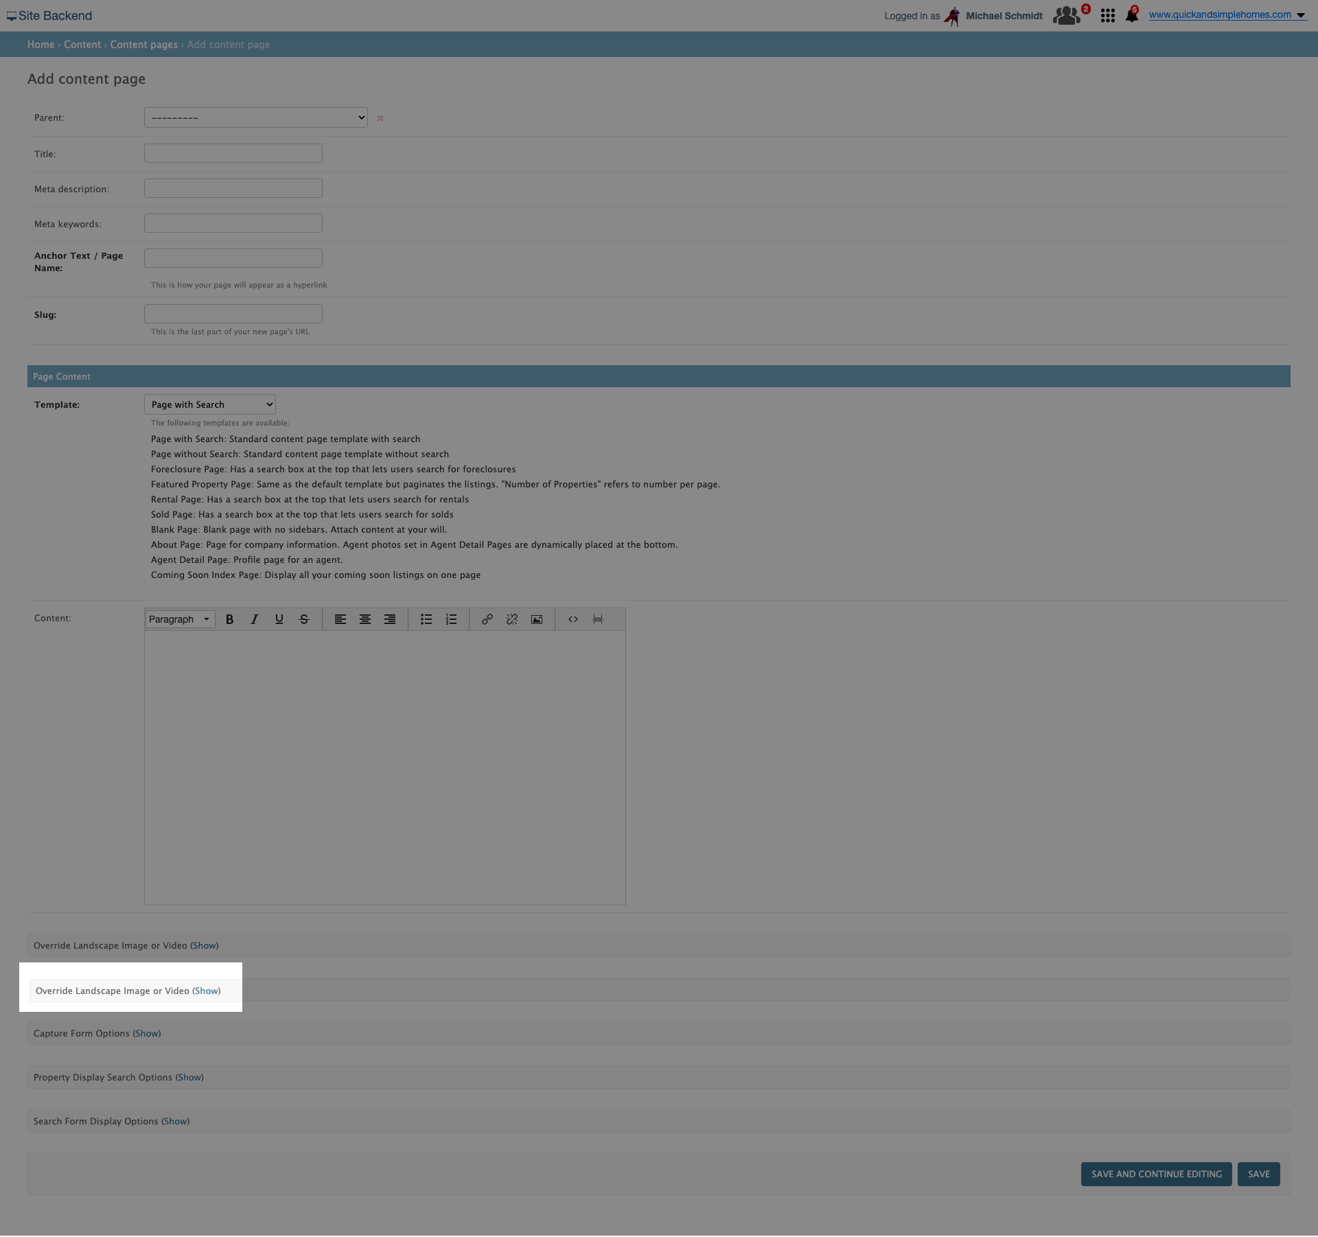Click the Title input field
This screenshot has height=1237, width=1318.
[233, 153]
